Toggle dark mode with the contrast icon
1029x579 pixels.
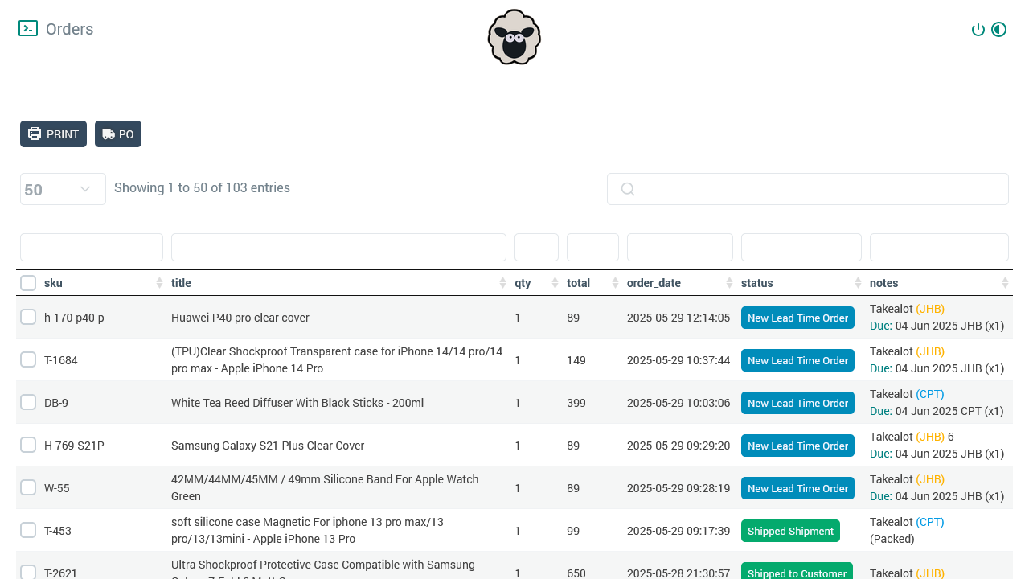[998, 29]
